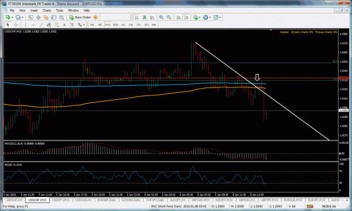Open the Indicators list icon
The image size is (352, 211).
coord(195,17)
